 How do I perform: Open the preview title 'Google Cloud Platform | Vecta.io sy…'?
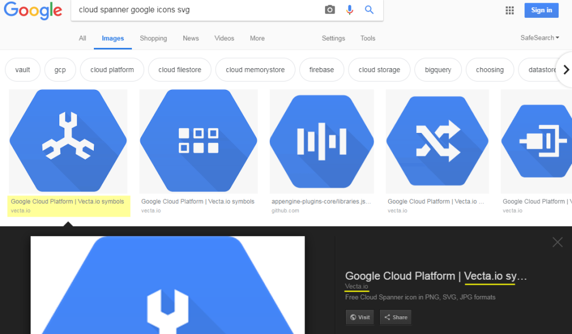[x=436, y=276]
